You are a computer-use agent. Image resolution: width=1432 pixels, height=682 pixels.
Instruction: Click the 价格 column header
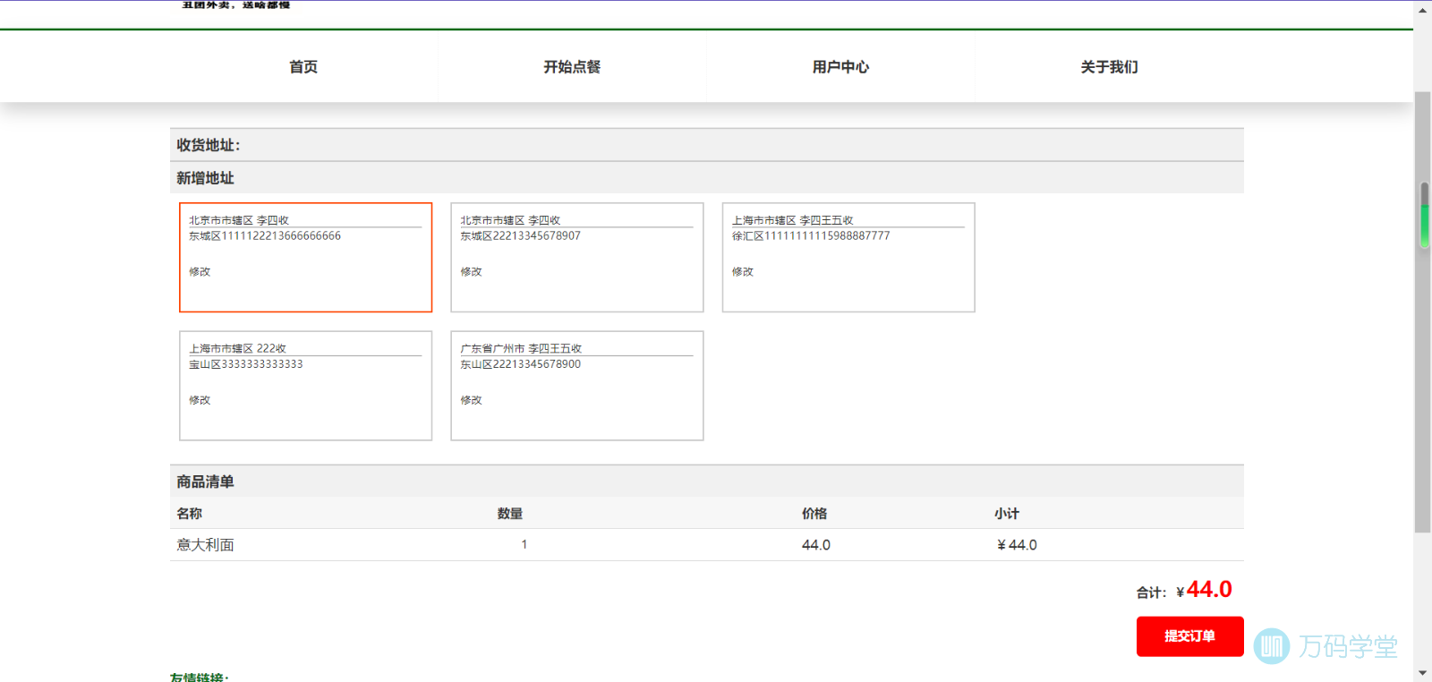(814, 514)
